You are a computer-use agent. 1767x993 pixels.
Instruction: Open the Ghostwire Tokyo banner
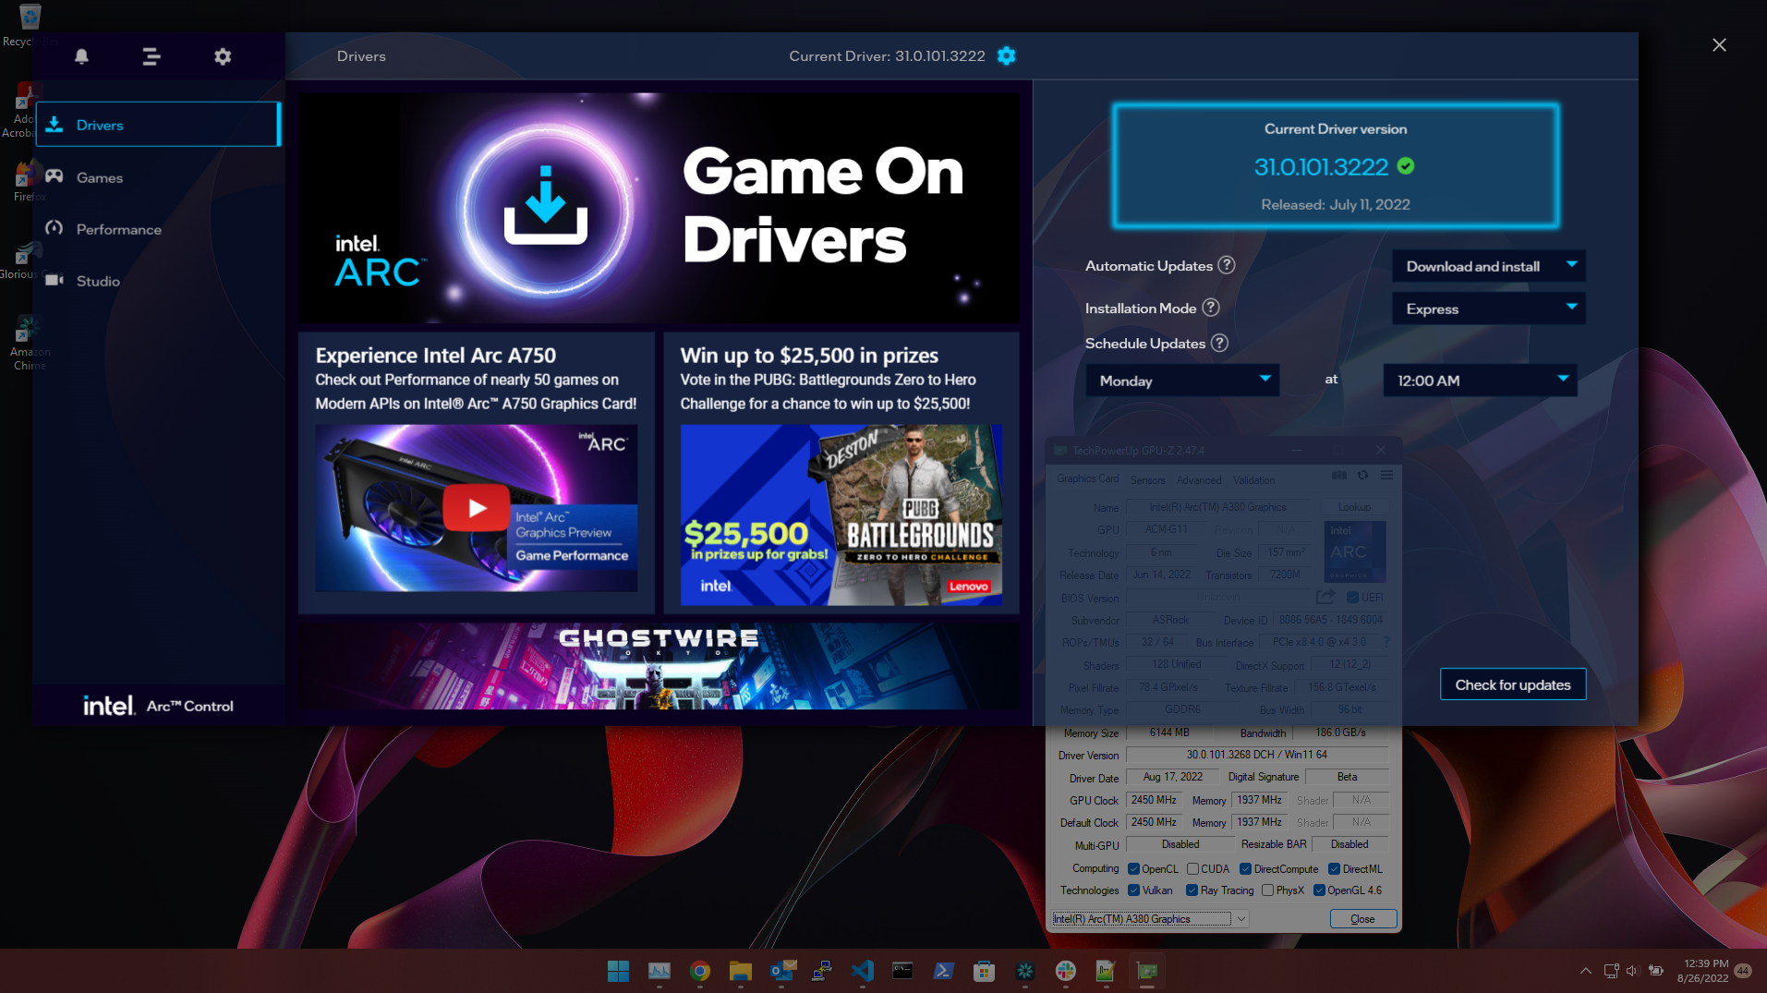click(659, 666)
